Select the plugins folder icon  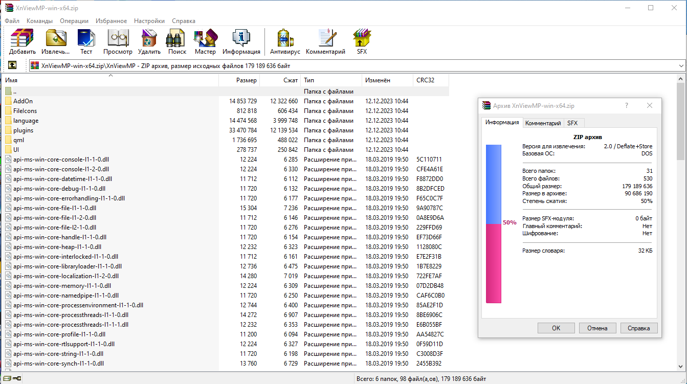coord(8,130)
